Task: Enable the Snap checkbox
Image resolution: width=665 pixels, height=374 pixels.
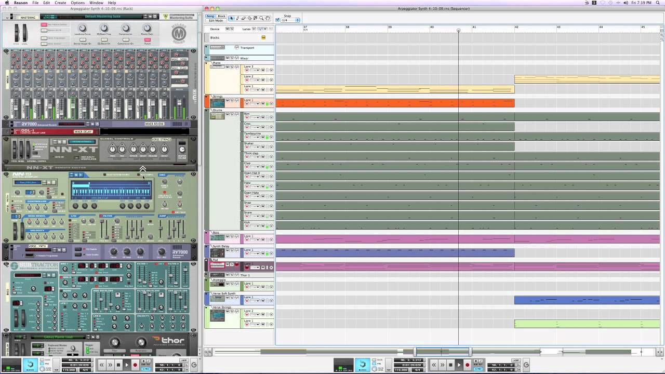Action: point(277,20)
